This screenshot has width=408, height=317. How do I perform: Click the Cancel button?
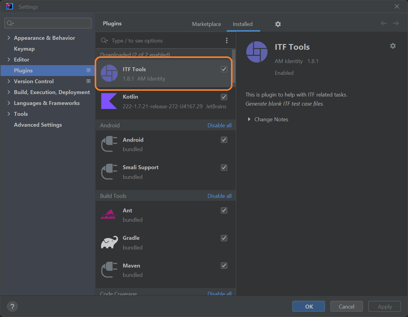(x=346, y=306)
